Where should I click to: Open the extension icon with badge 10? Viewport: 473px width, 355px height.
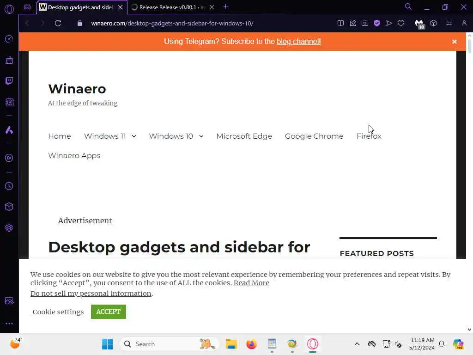click(419, 24)
